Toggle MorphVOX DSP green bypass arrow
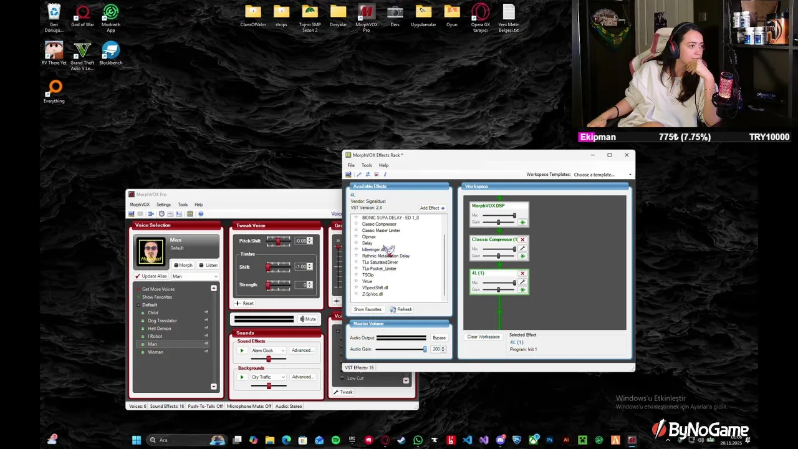This screenshot has width=798, height=449. [522, 222]
